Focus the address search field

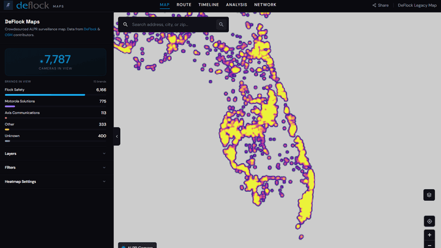pos(173,24)
